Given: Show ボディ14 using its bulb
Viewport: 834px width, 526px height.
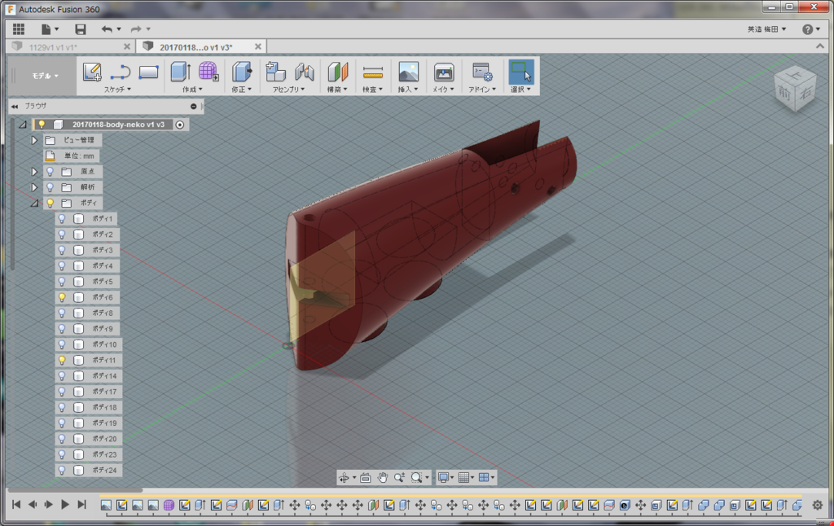Looking at the screenshot, I should (x=62, y=376).
